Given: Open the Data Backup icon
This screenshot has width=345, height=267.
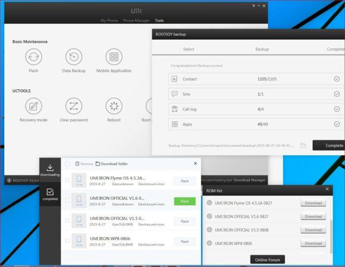Looking at the screenshot, I should 74,56.
